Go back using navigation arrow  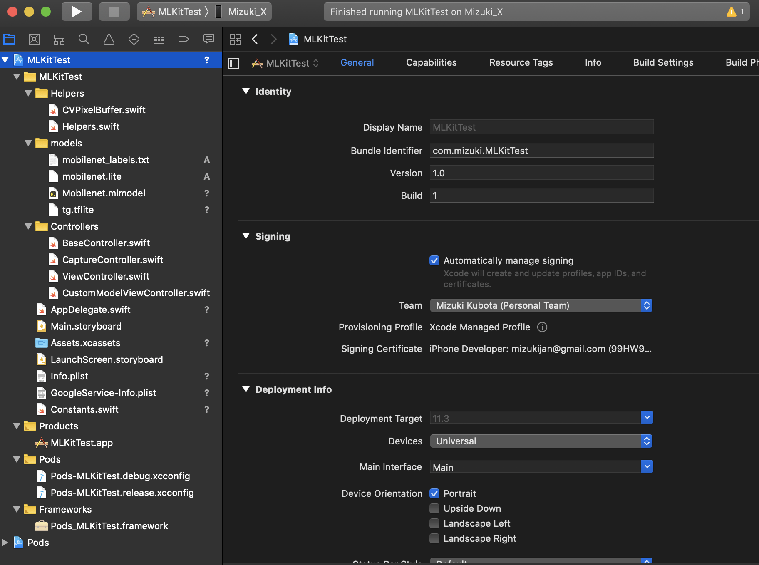pyautogui.click(x=255, y=39)
